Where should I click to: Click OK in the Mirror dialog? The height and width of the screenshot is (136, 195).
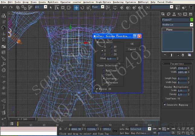click(132, 44)
